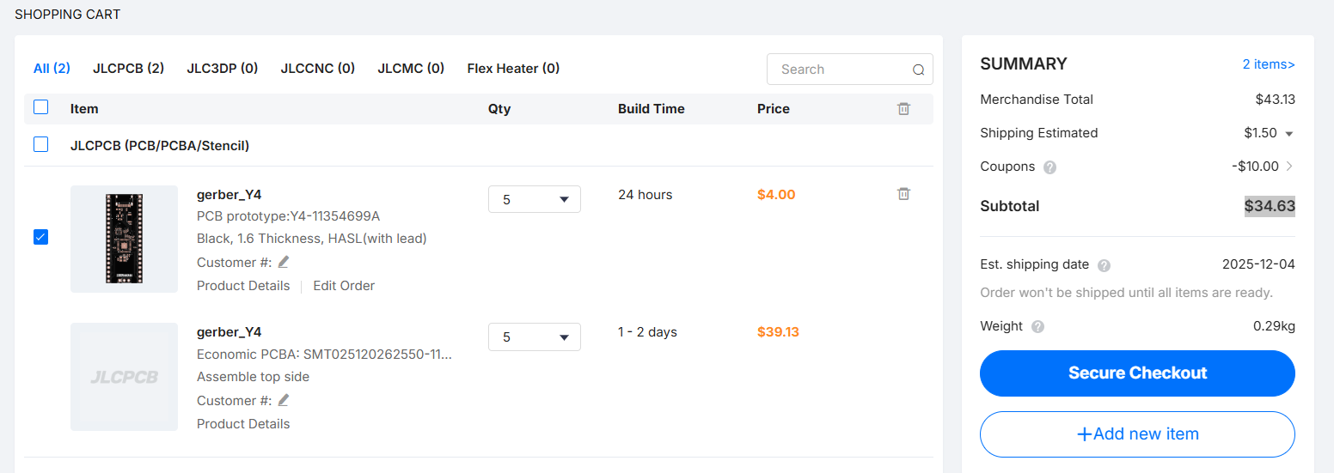Delete the gerber_Y4 PCB prototype item
The height and width of the screenshot is (473, 1334).
click(903, 194)
